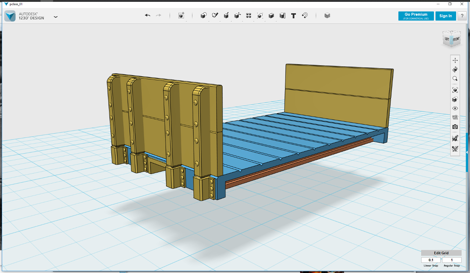Click the grayed Redo arrow
The height and width of the screenshot is (273, 470).
click(x=159, y=15)
